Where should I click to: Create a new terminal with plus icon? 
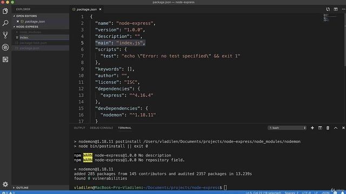point(312,128)
